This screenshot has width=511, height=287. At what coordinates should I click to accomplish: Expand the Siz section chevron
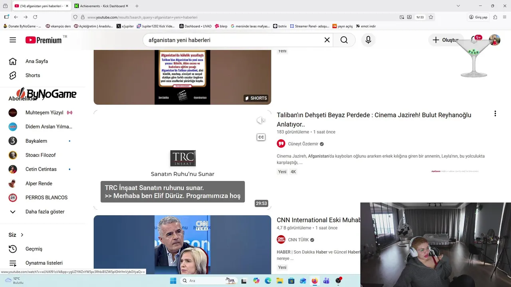[x=22, y=235]
